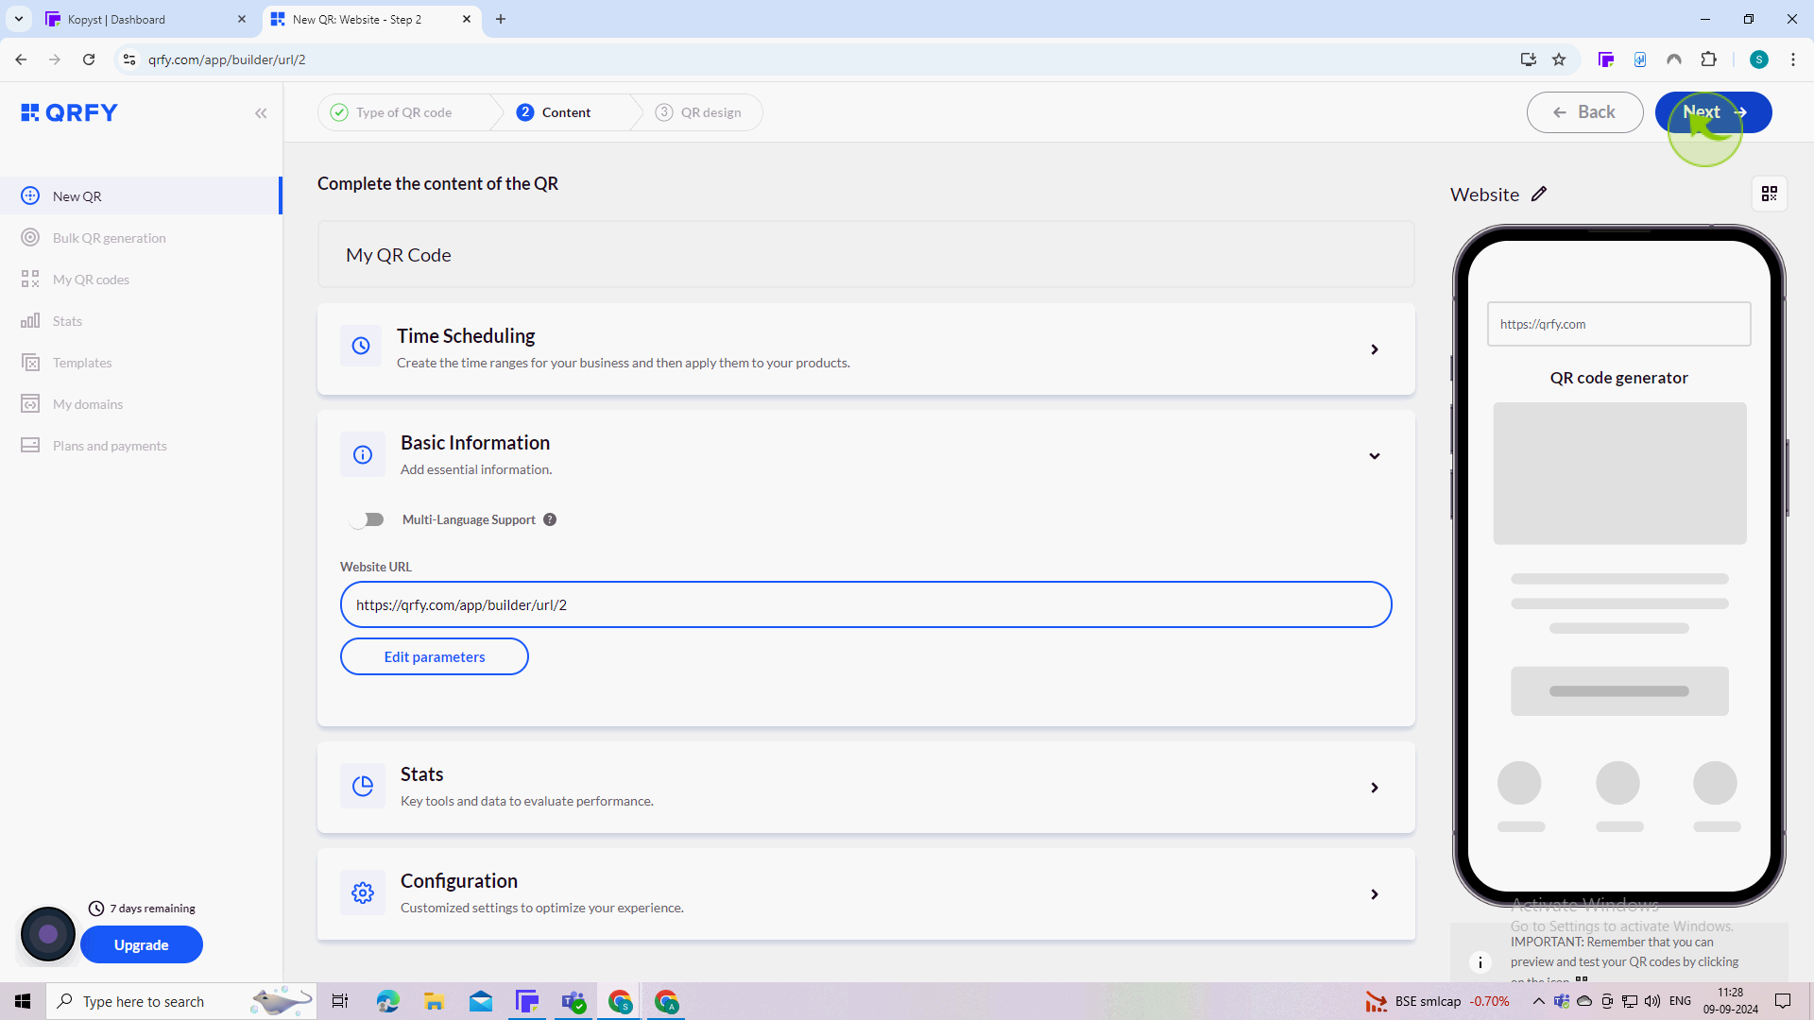Screen dimensions: 1814x1020
Task: Open Windows Start menu
Action: click(x=23, y=1001)
